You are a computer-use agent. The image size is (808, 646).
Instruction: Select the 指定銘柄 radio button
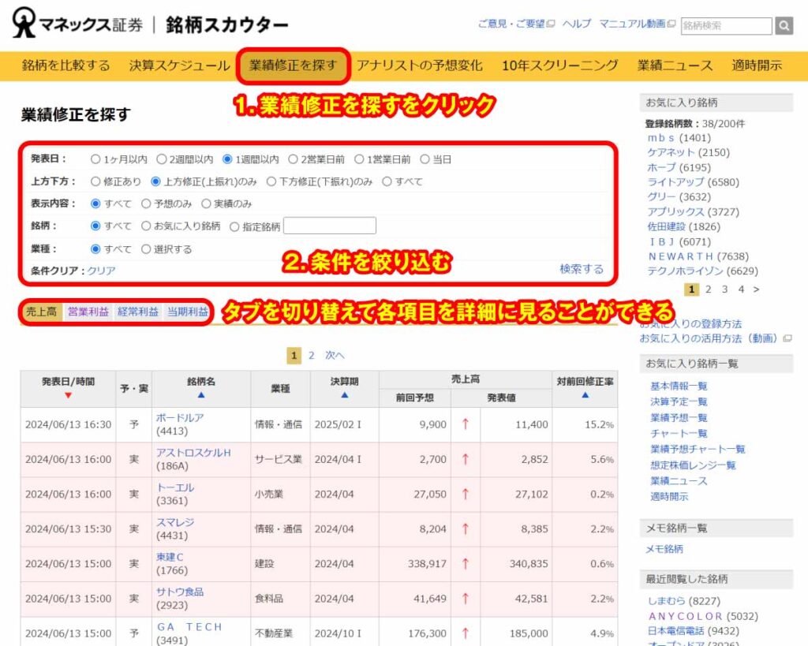(x=234, y=226)
